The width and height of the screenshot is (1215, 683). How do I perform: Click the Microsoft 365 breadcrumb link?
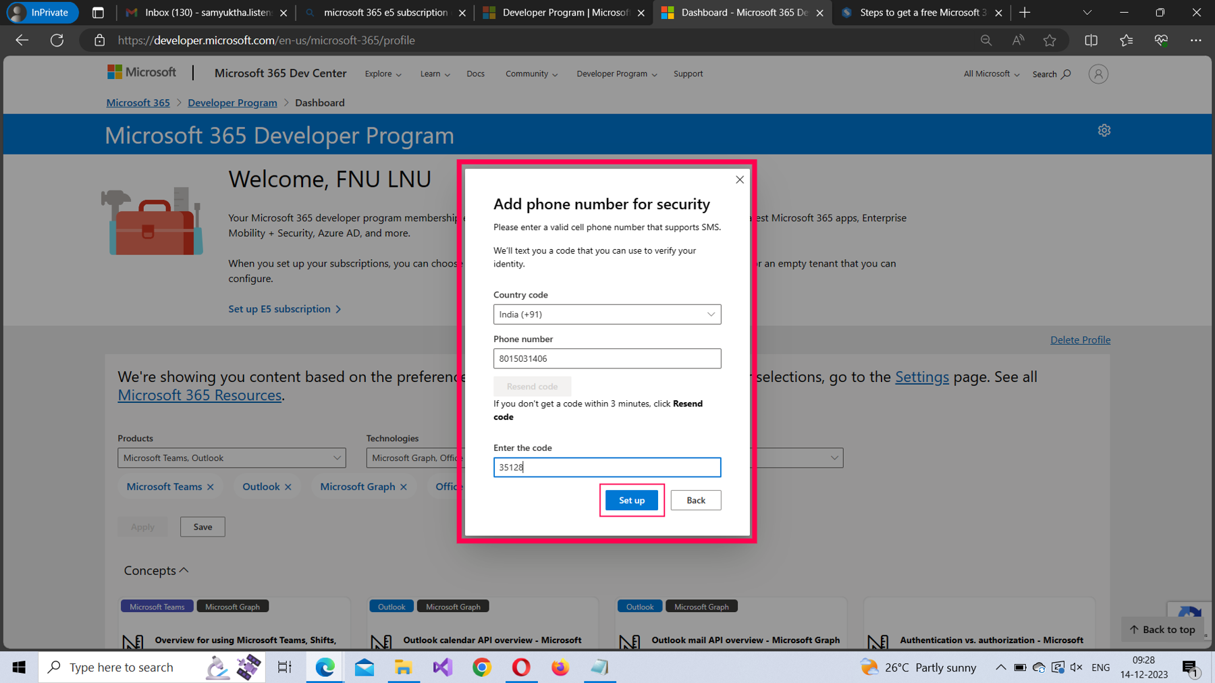(x=138, y=103)
